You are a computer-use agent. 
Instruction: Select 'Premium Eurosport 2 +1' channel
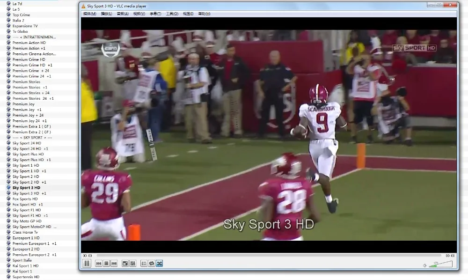34,255
